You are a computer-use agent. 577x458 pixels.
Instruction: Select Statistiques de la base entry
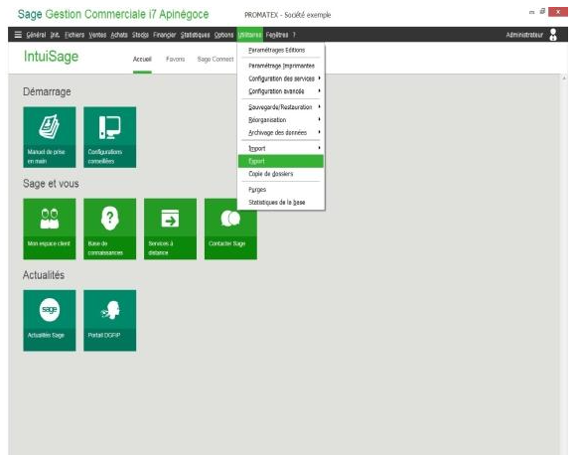click(x=281, y=202)
